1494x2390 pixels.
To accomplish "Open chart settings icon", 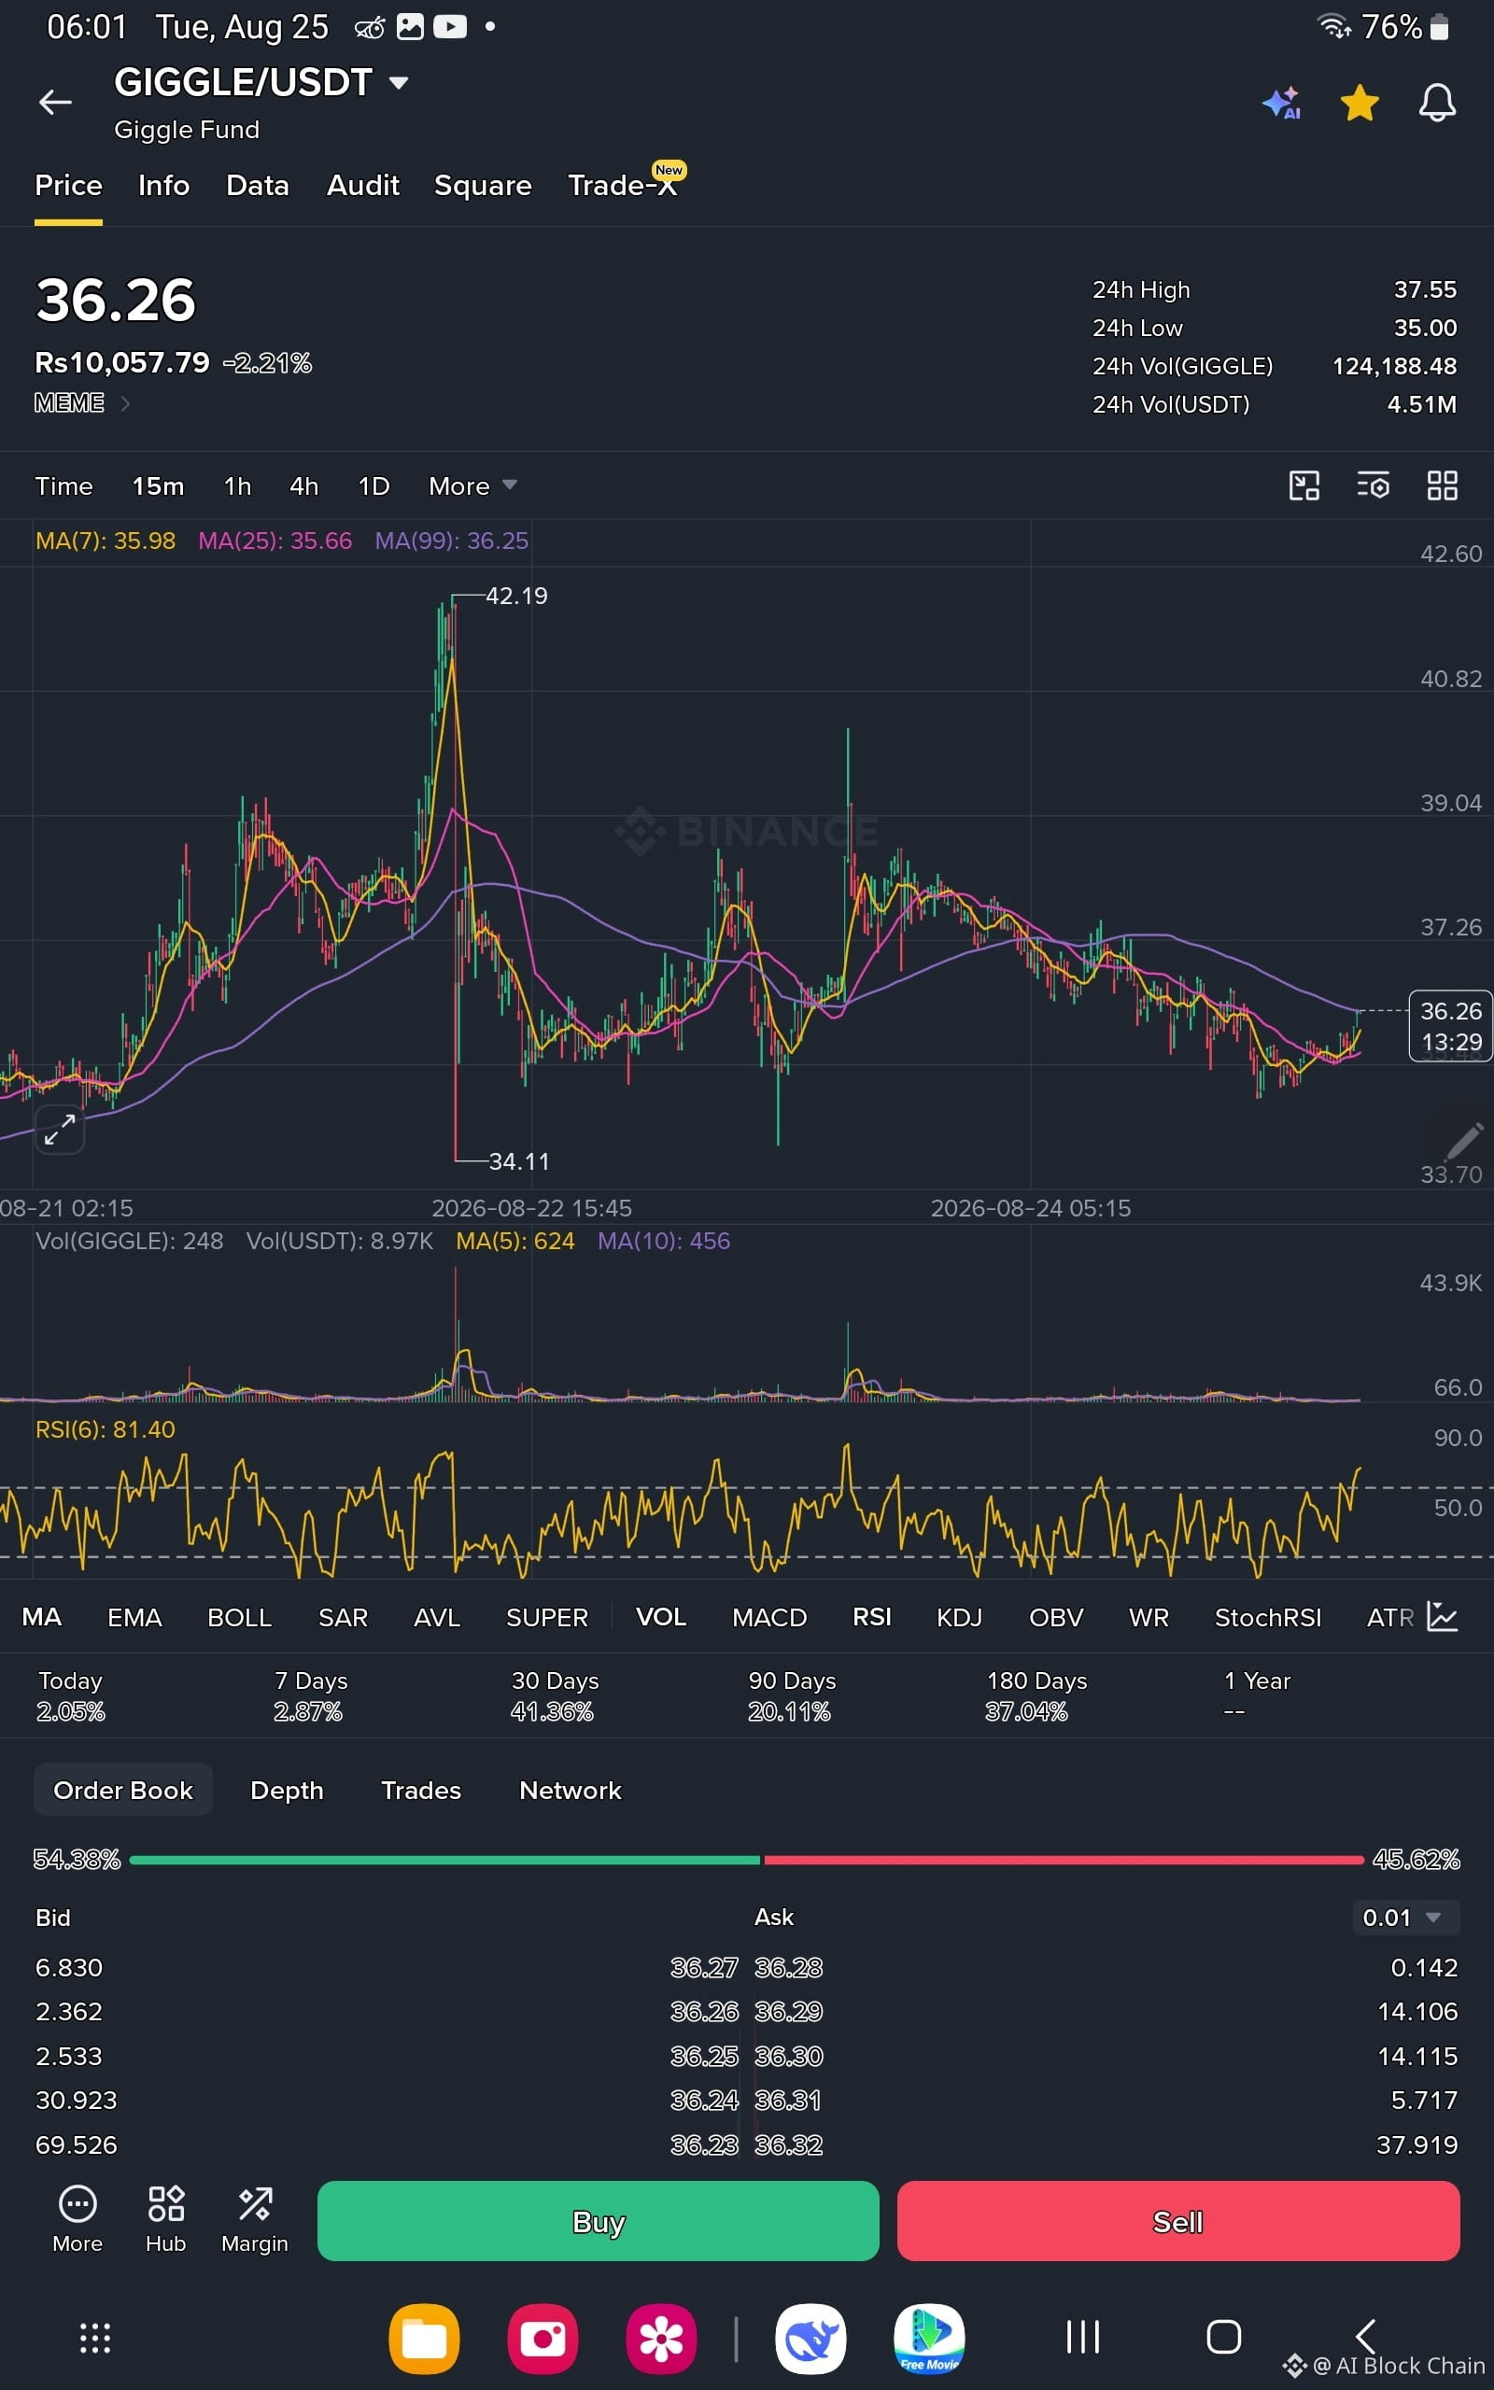I will 1373,485.
